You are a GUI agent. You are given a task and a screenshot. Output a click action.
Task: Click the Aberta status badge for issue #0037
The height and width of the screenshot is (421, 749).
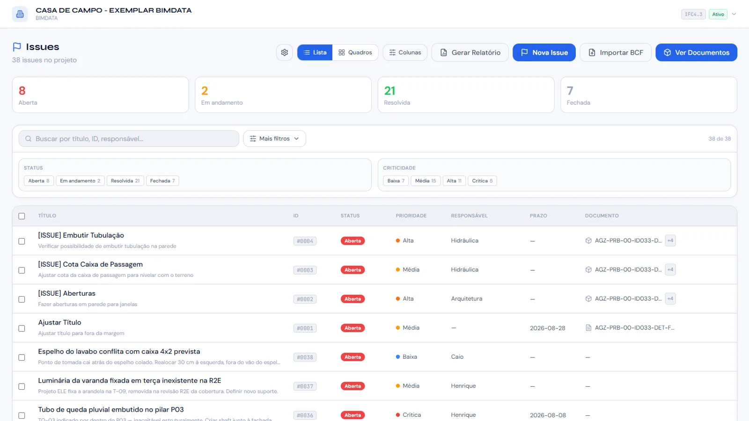(x=352, y=386)
